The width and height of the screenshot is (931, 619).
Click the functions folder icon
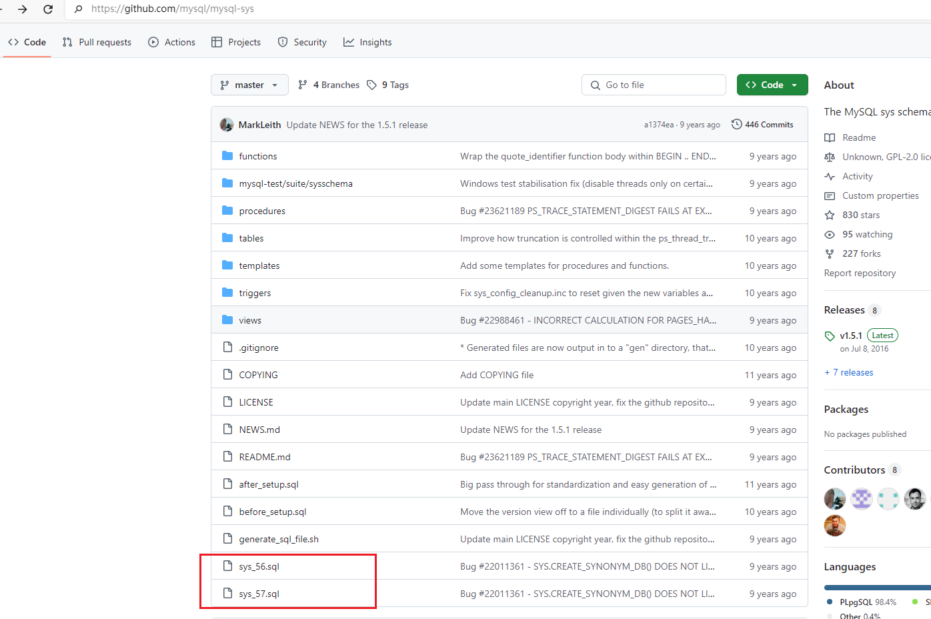click(227, 156)
